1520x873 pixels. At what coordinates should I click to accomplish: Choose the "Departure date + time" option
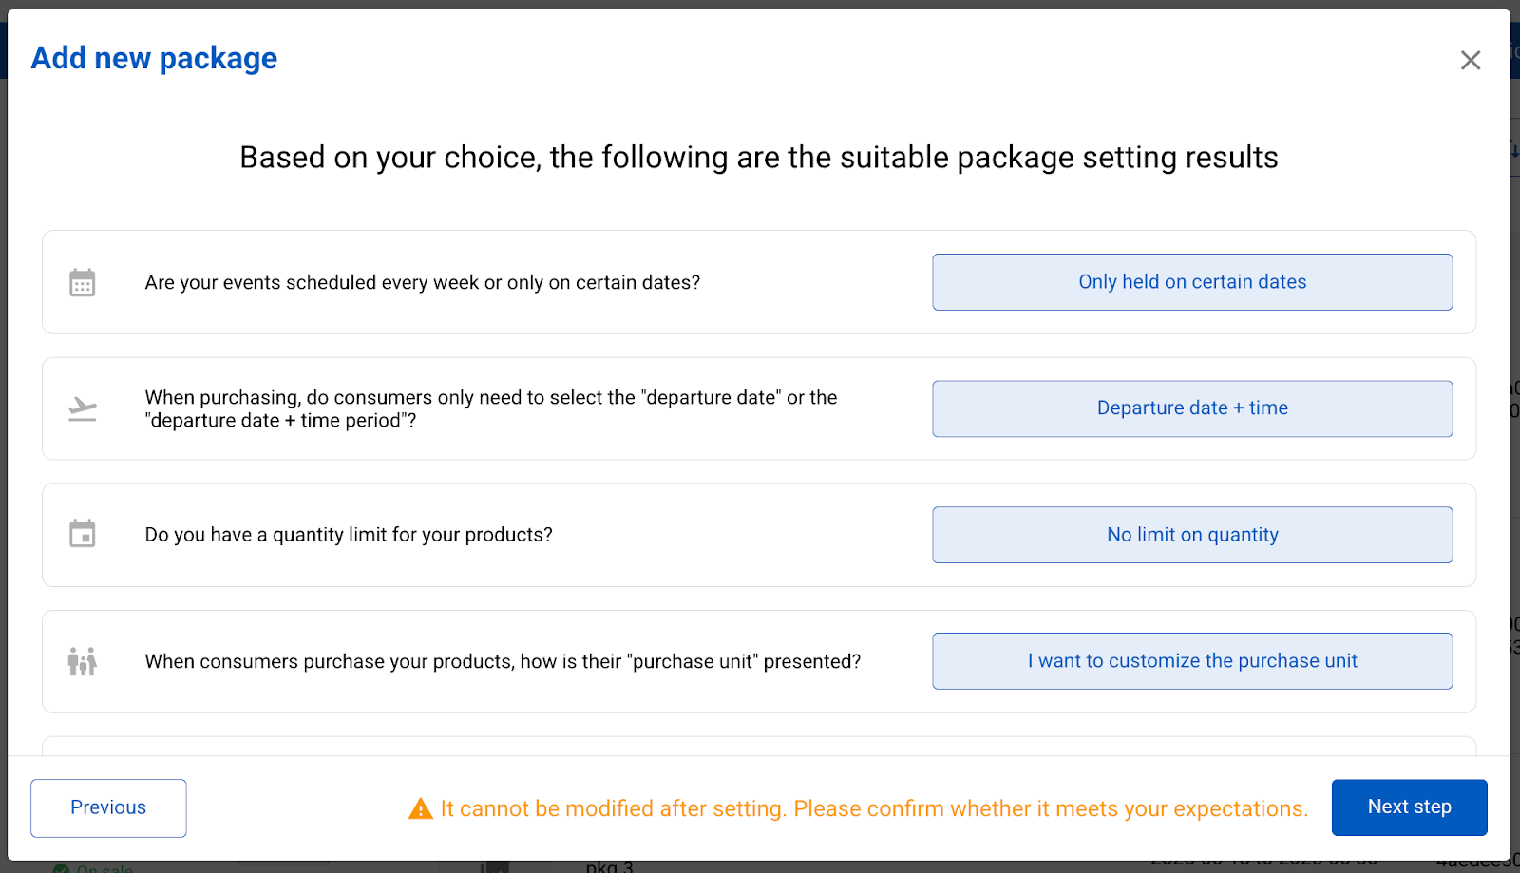coord(1191,408)
